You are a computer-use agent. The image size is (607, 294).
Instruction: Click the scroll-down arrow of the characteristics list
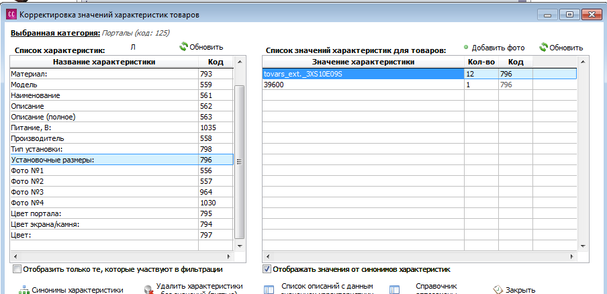(240, 246)
